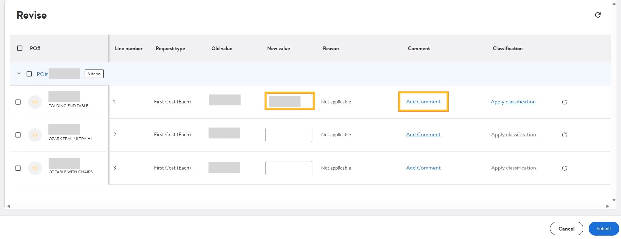Submit the revise request
Screen dimensions: 621x239
click(604, 229)
